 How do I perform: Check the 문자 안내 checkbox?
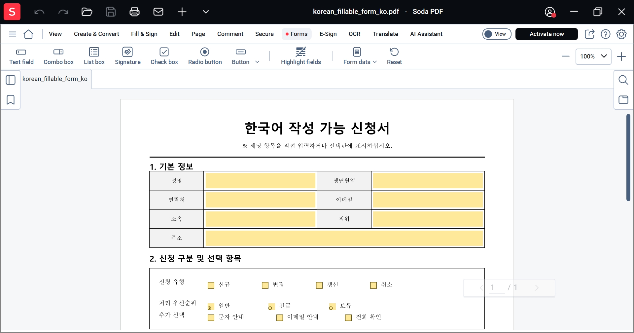(x=211, y=318)
